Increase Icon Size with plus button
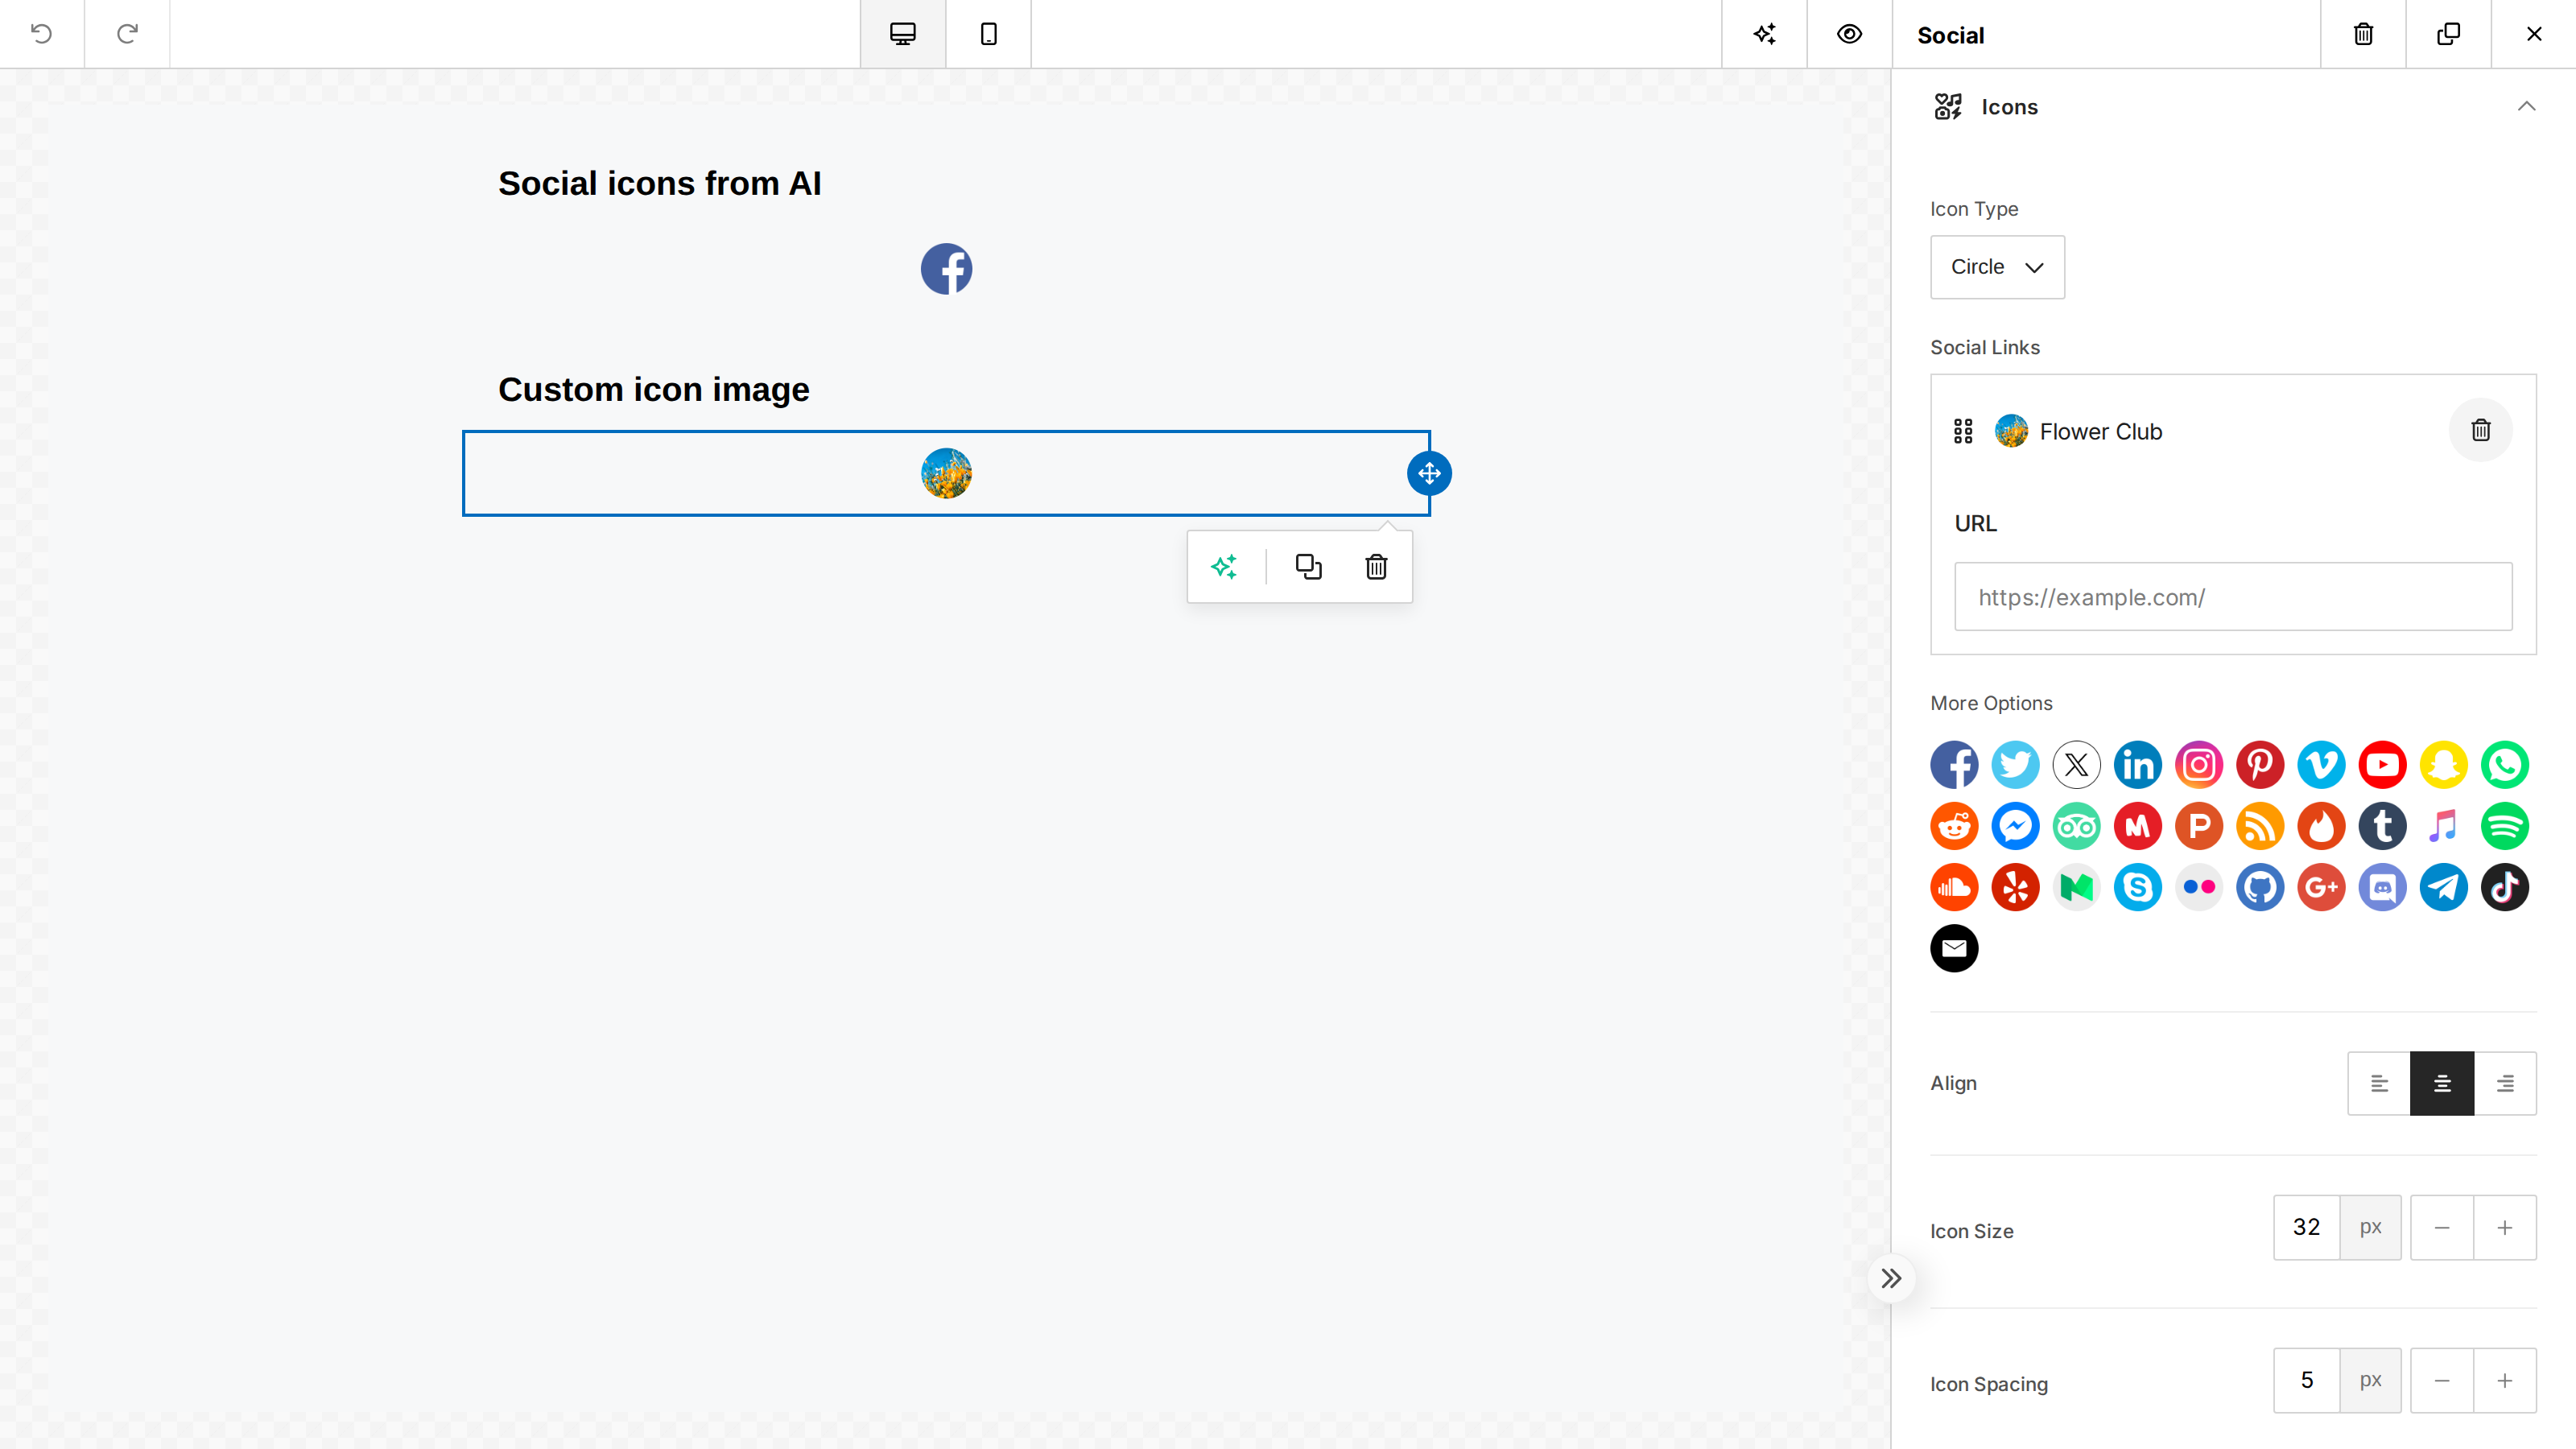This screenshot has width=2576, height=1449. 2504,1227
